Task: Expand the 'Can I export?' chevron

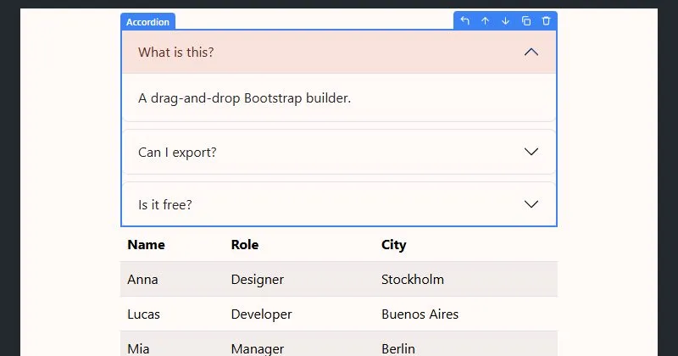Action: tap(531, 152)
